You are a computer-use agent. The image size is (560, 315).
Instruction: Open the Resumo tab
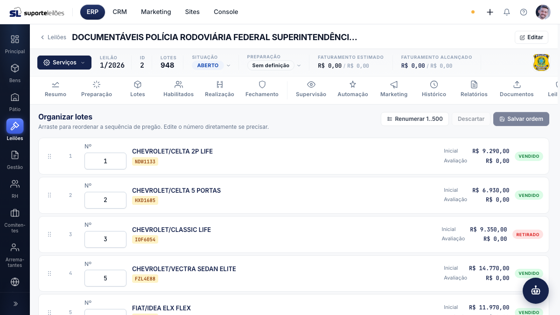click(x=56, y=89)
